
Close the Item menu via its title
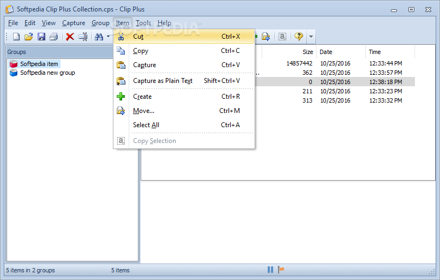coord(122,23)
